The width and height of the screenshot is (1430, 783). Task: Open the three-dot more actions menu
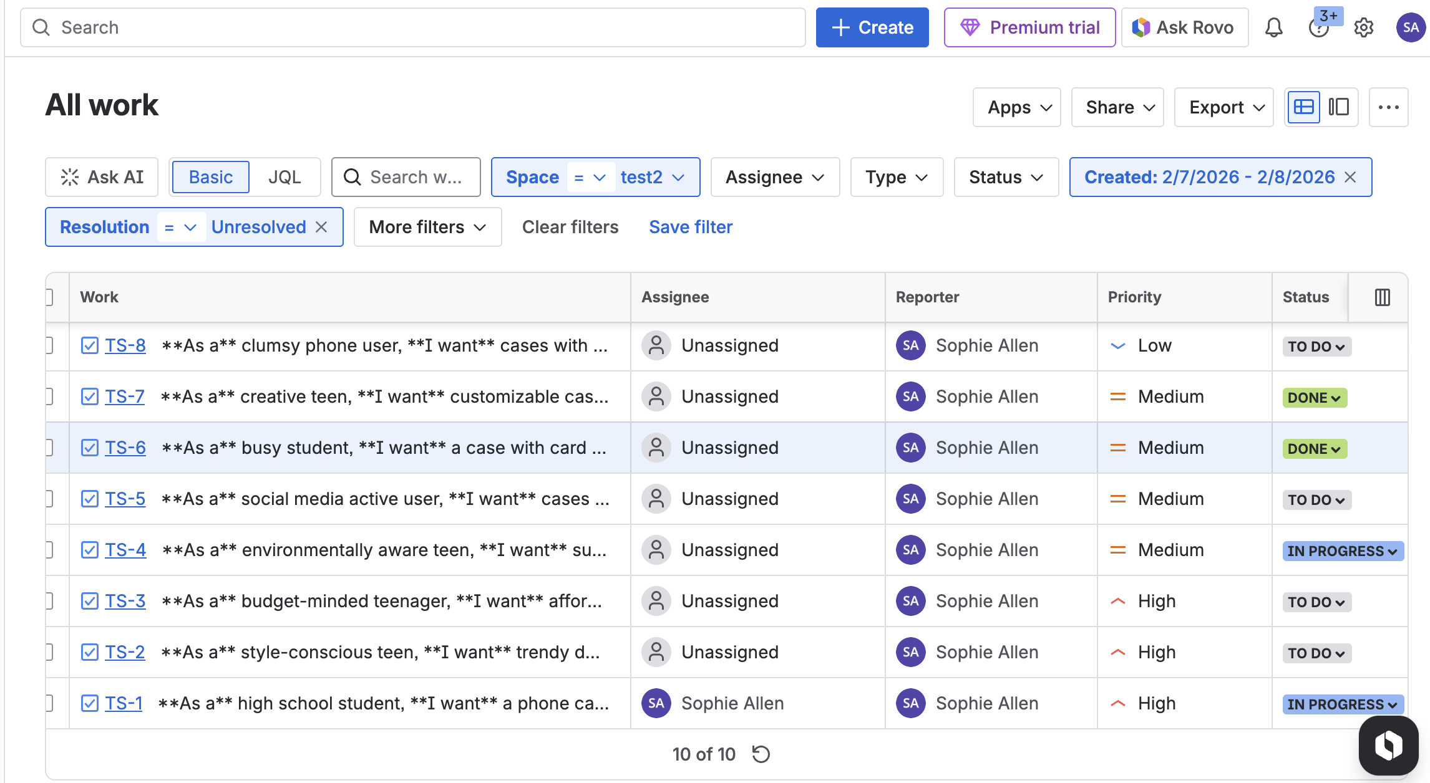coord(1388,107)
